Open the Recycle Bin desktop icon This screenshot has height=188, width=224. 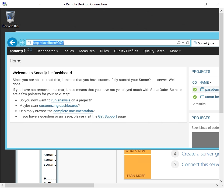point(10,19)
